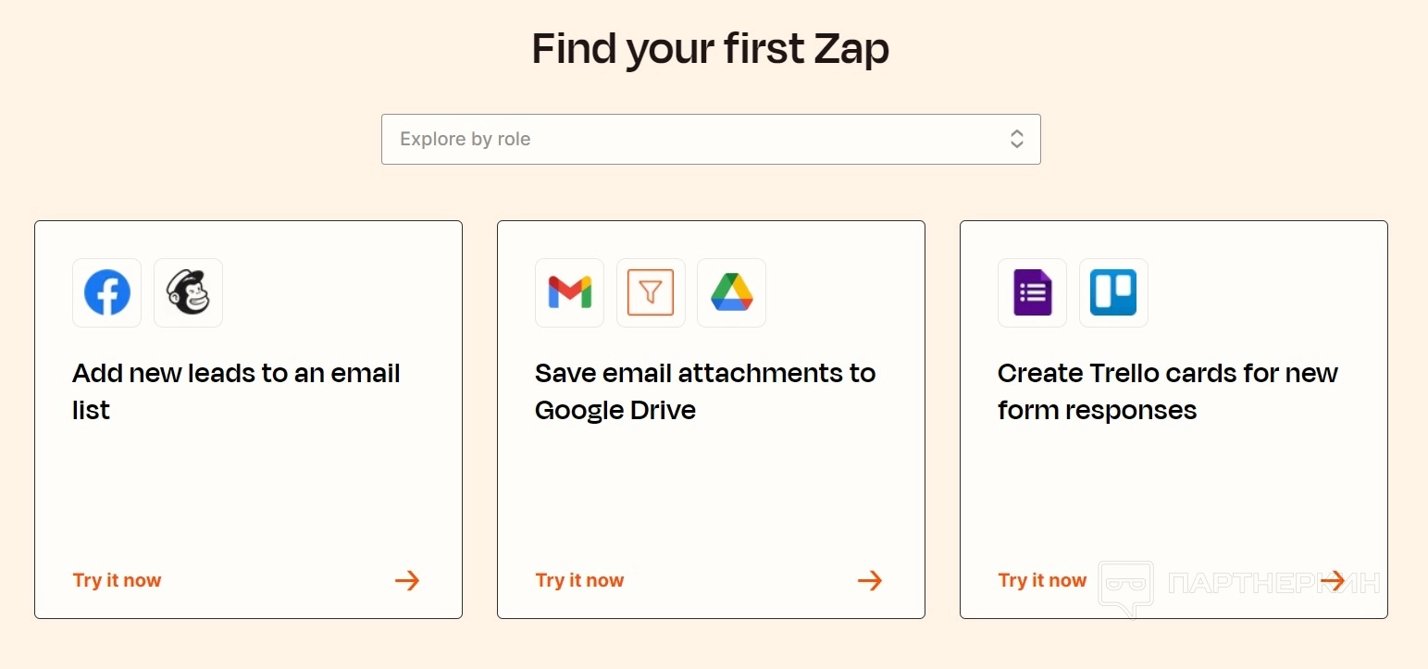Click the Mailchimp monkey icon
Image resolution: width=1428 pixels, height=669 pixels.
[188, 293]
